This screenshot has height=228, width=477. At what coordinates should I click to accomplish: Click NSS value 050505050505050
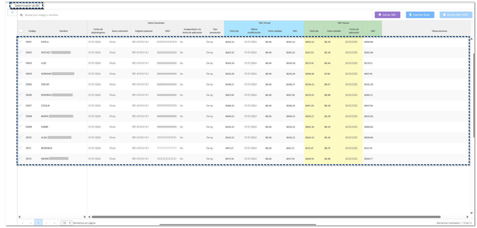[167, 84]
